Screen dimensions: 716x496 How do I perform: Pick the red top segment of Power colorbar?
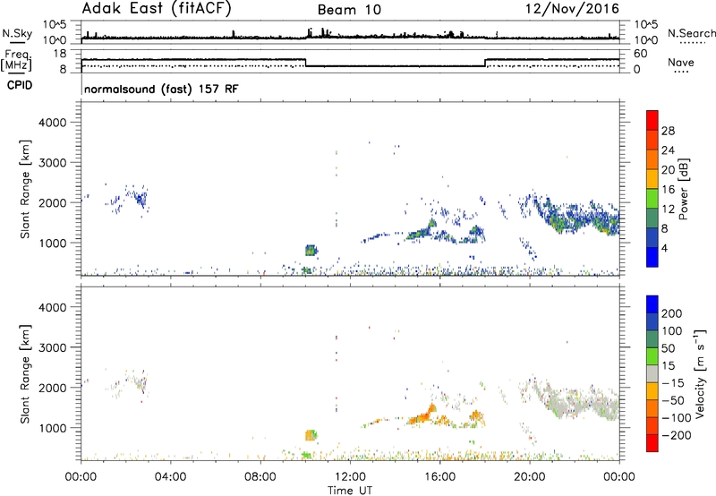652,120
